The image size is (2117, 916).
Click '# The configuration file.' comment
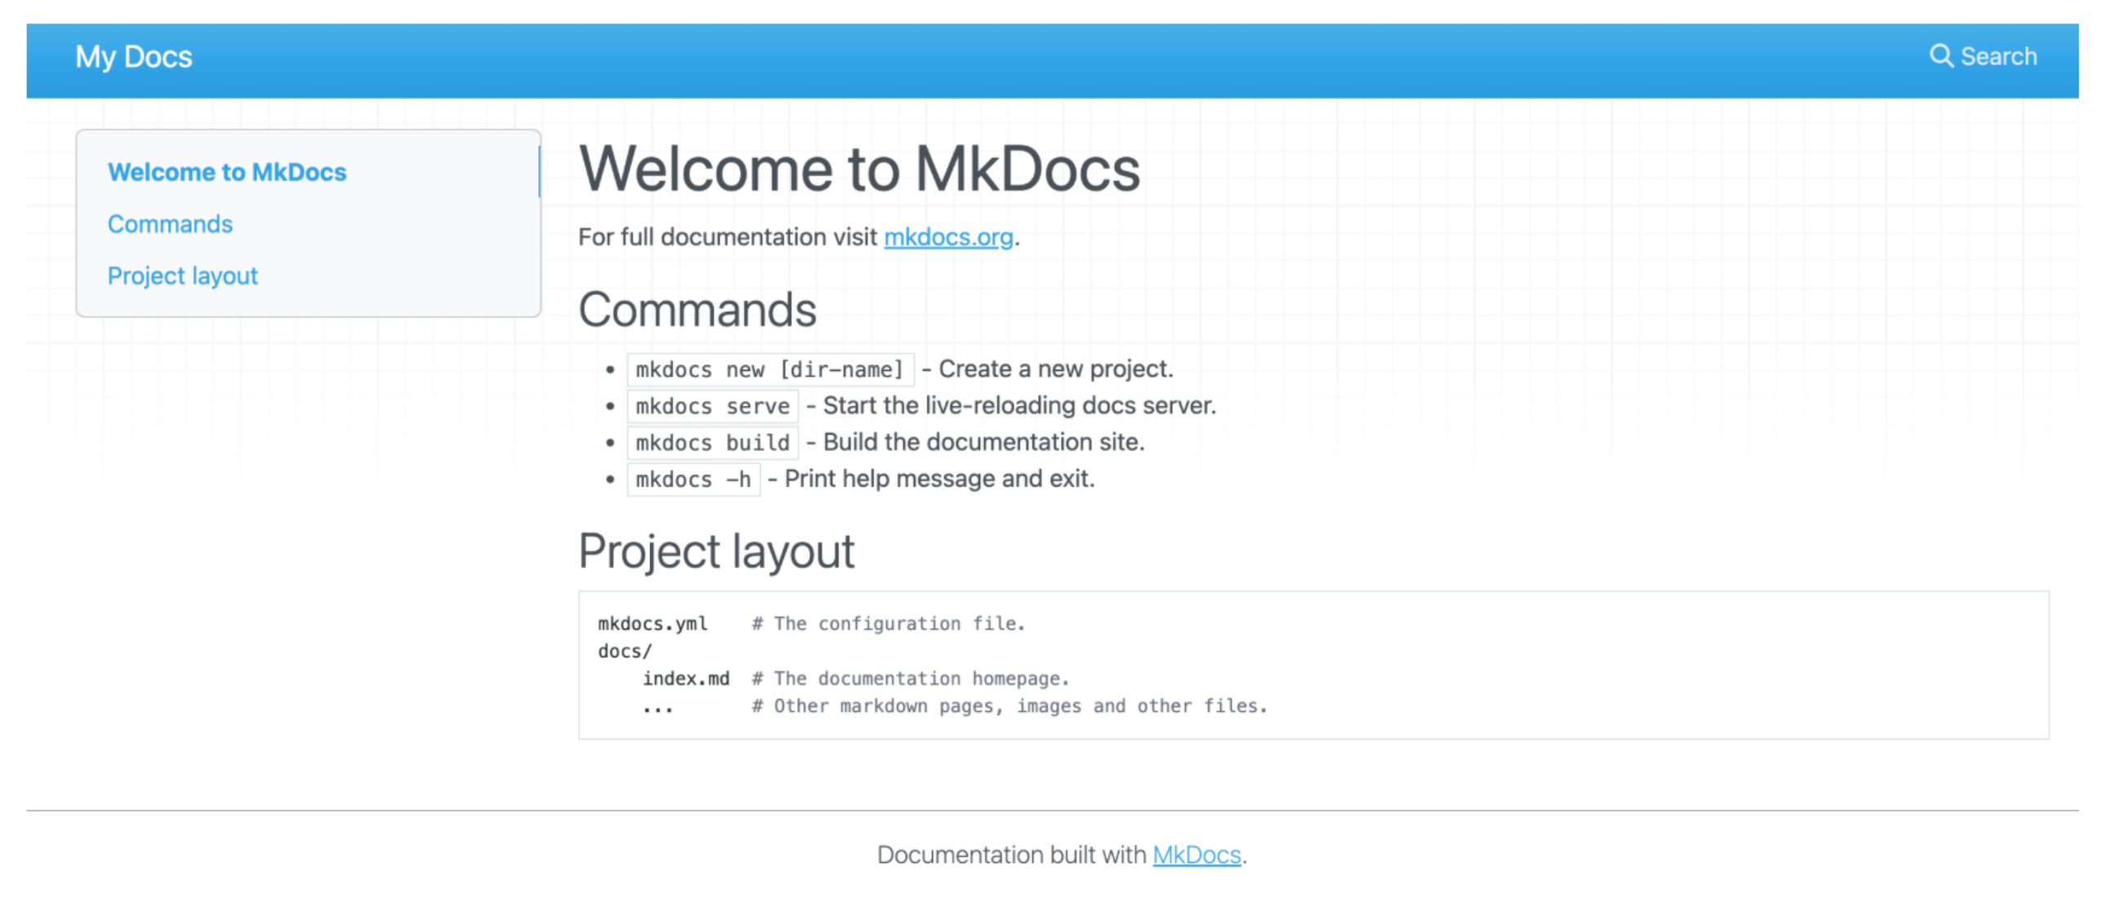coord(889,624)
